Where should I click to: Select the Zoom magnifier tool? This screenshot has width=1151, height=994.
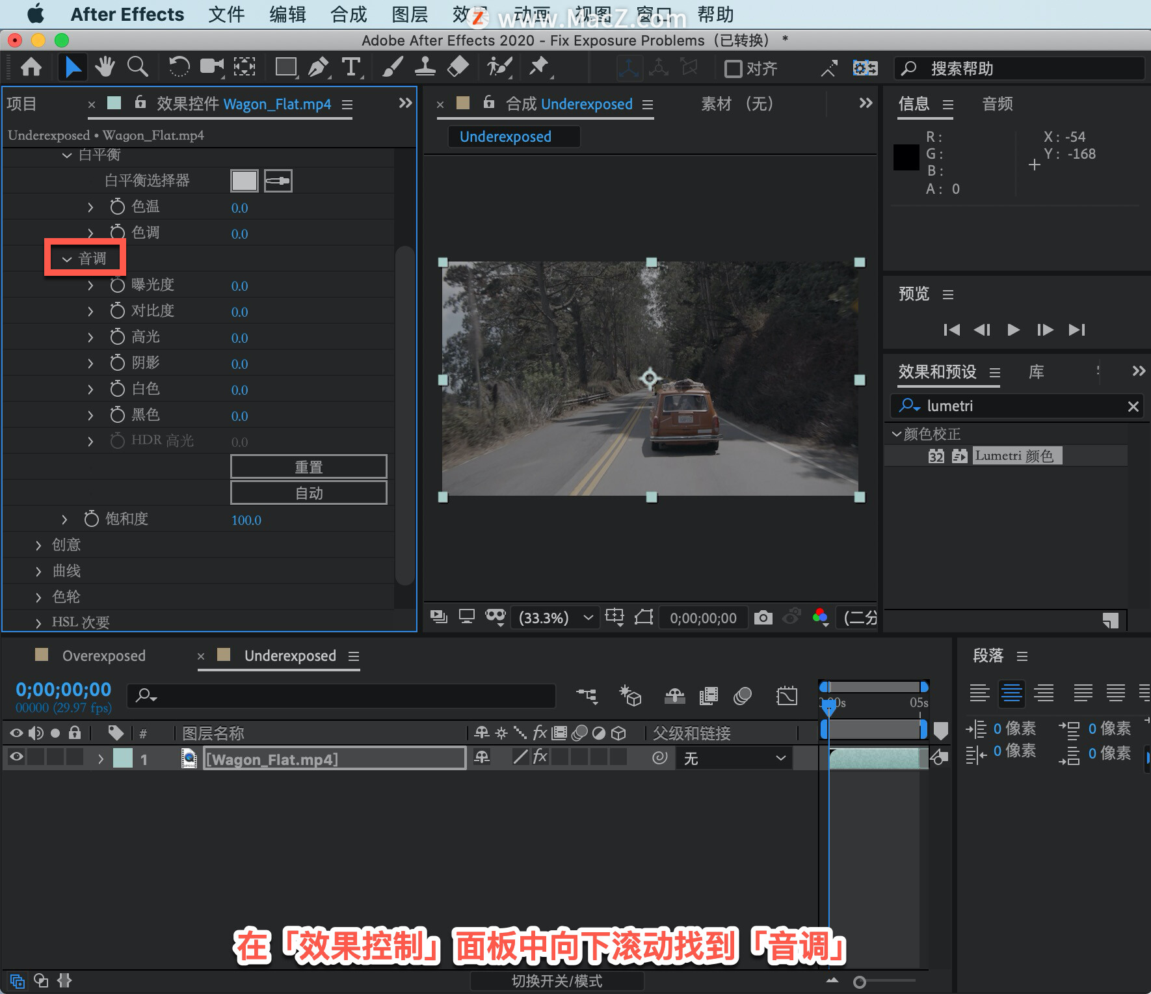(137, 67)
